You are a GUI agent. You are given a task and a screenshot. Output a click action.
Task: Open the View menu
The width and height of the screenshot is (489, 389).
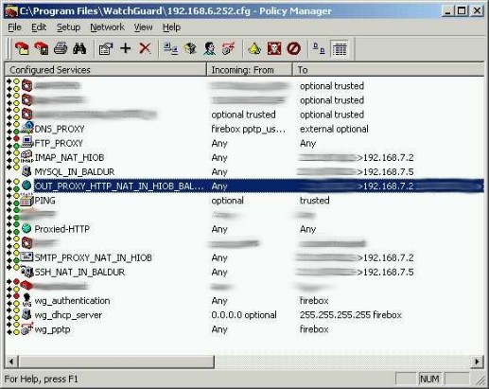[x=143, y=27]
